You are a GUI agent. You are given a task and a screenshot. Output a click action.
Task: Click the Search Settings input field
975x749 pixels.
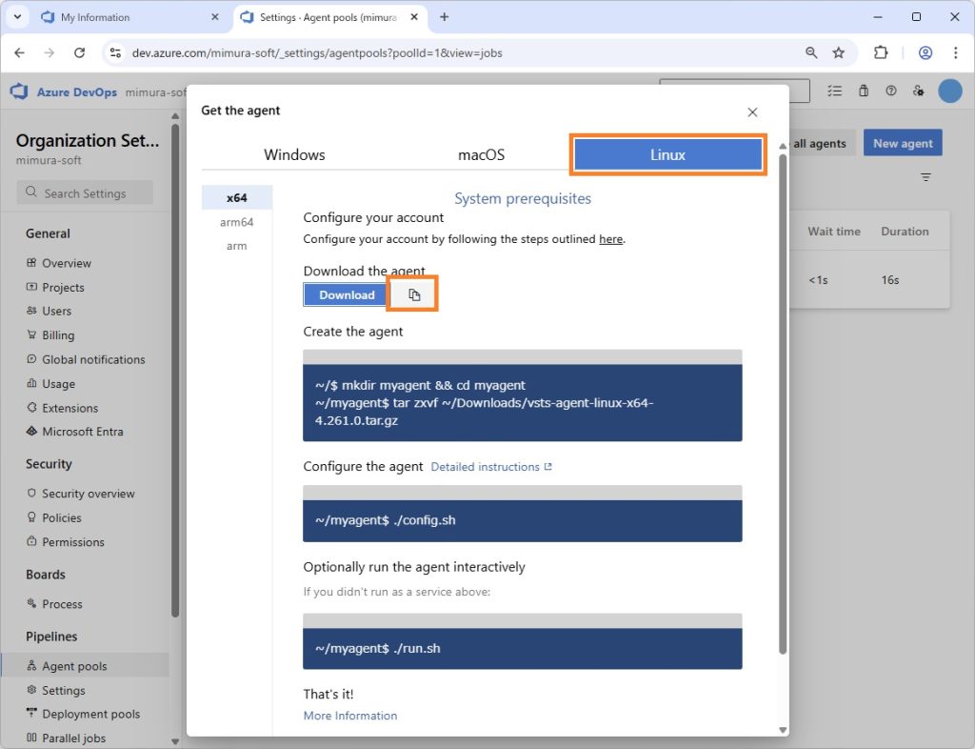click(x=86, y=193)
